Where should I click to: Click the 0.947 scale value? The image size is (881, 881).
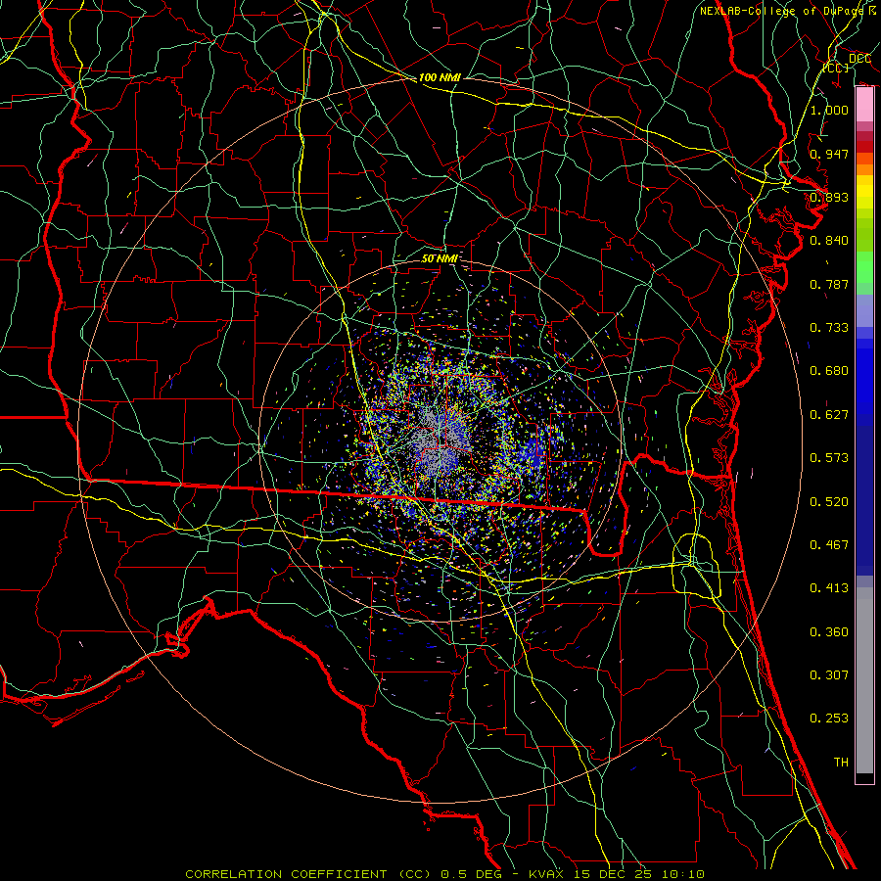click(829, 154)
